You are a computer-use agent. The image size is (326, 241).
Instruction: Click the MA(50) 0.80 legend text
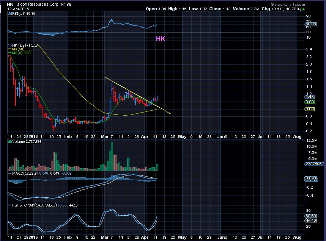pyautogui.click(x=22, y=49)
